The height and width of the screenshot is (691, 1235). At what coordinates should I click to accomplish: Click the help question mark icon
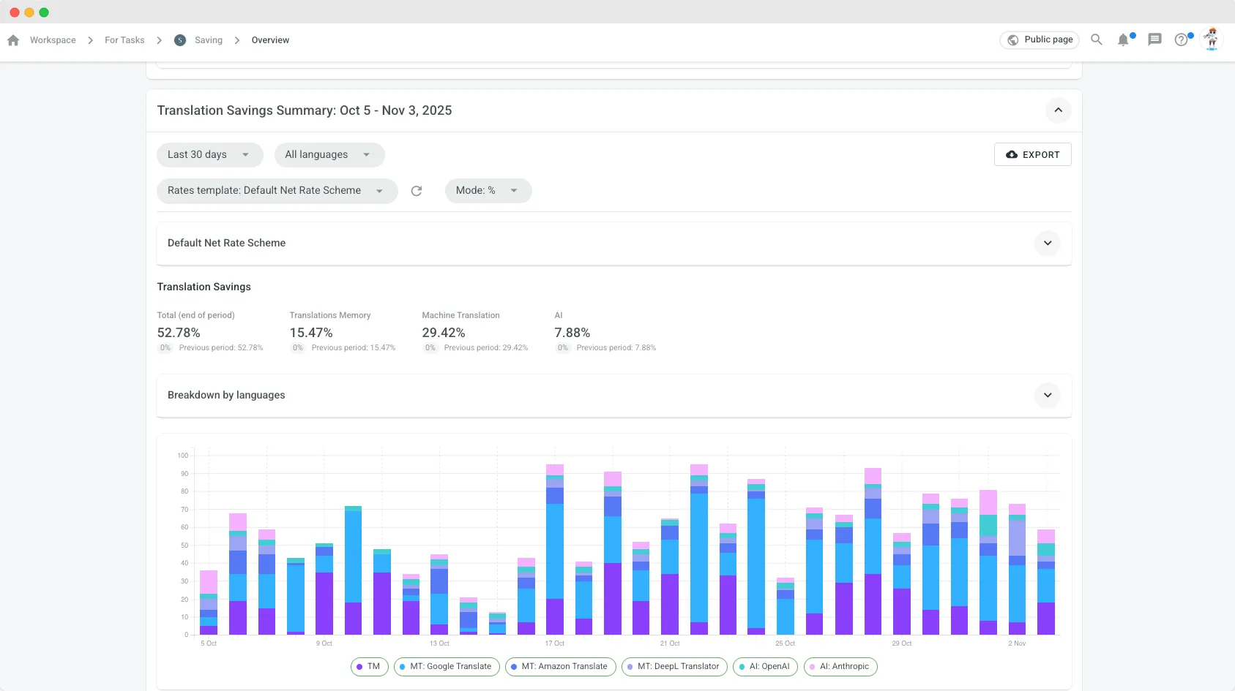coord(1181,40)
